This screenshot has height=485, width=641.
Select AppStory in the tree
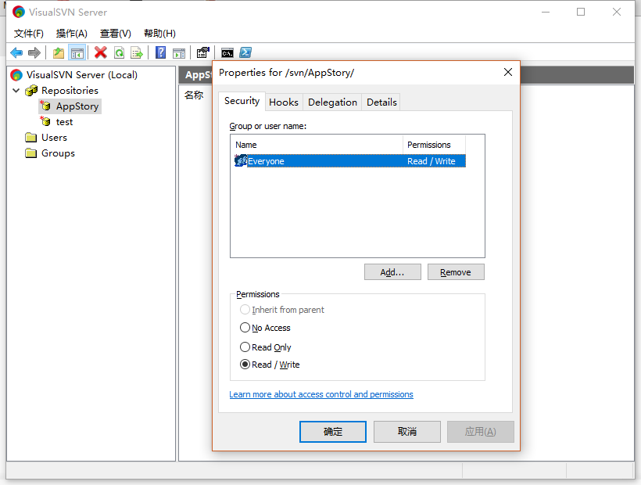click(x=77, y=106)
